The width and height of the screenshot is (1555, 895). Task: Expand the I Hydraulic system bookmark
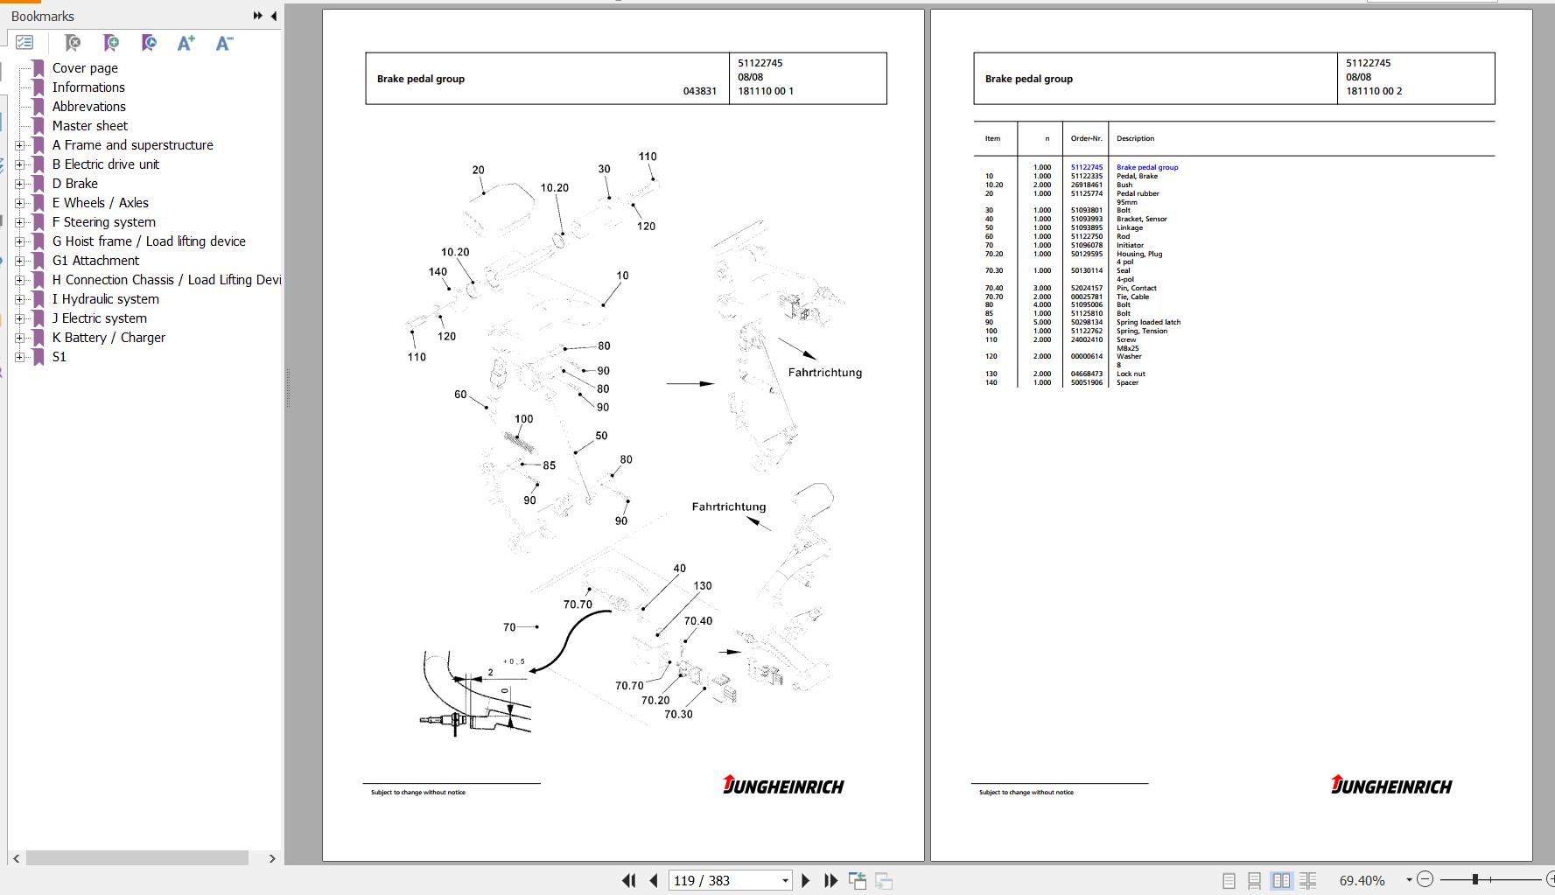tap(19, 299)
